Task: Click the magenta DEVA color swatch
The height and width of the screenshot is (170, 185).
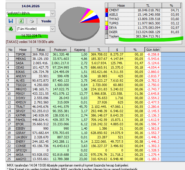Action: point(107,28)
